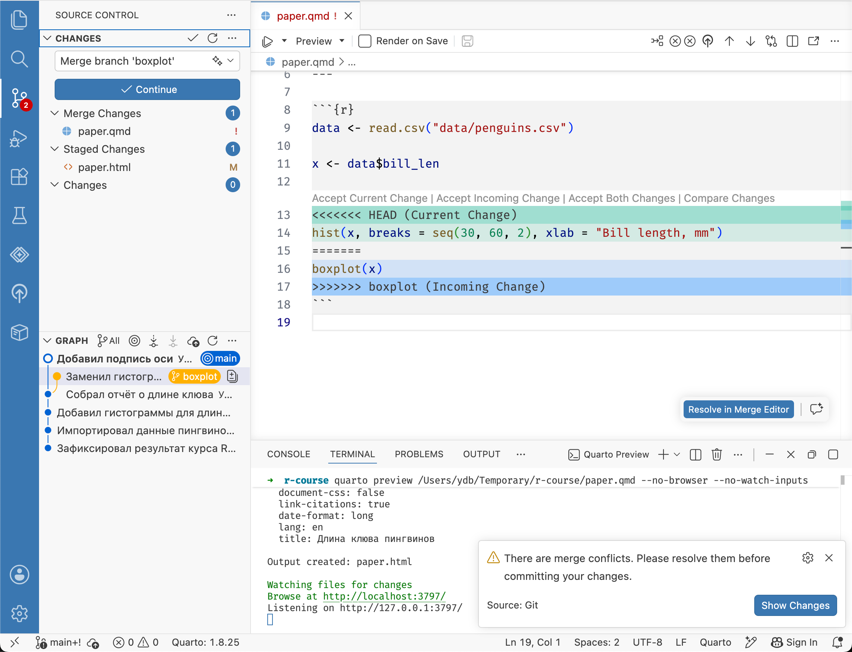Click the Continue merge button

(x=147, y=89)
